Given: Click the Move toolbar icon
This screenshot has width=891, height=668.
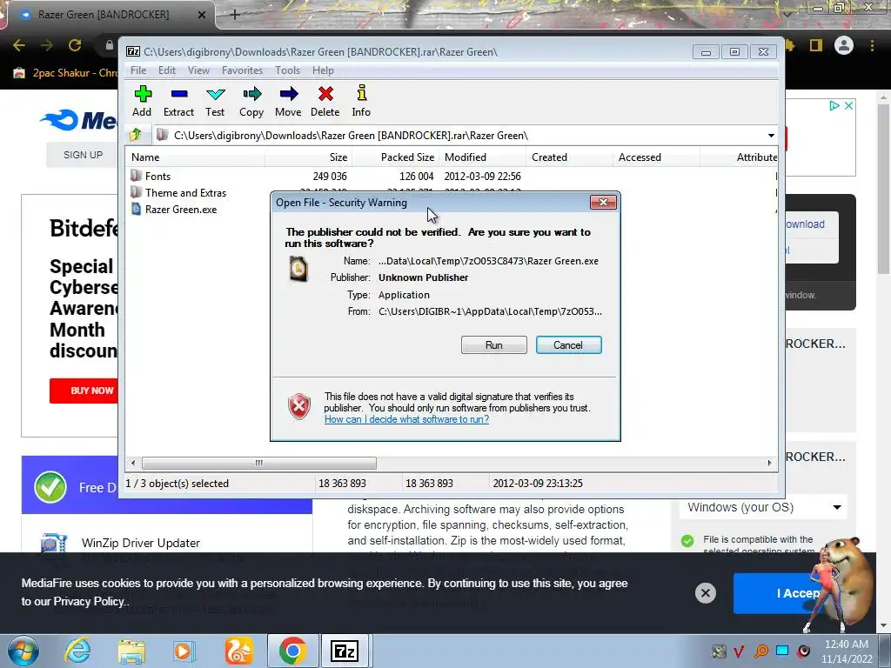Looking at the screenshot, I should (x=288, y=101).
